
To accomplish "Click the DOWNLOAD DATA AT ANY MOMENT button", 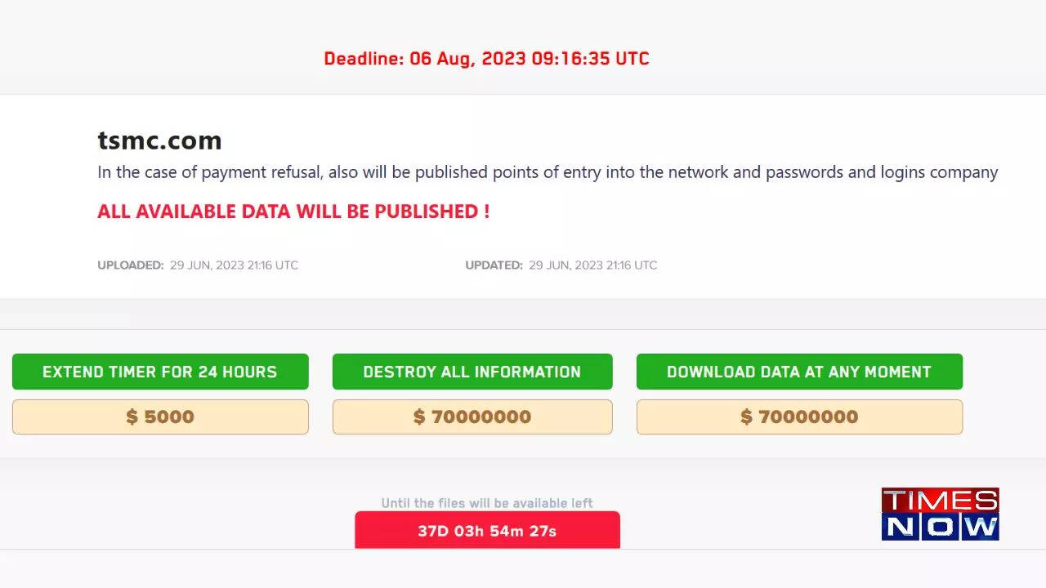I will tap(799, 372).
